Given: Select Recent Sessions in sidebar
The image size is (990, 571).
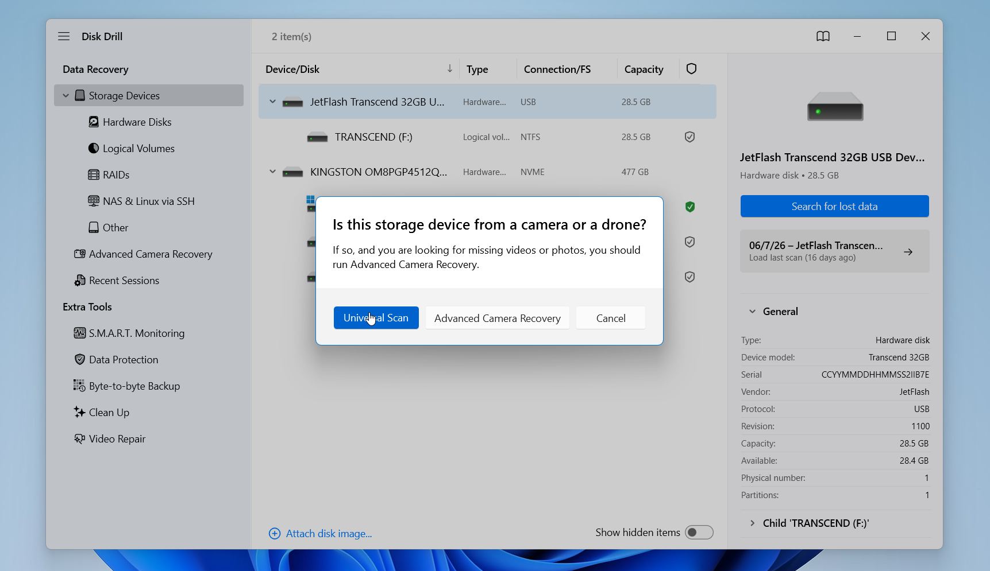Looking at the screenshot, I should [124, 280].
